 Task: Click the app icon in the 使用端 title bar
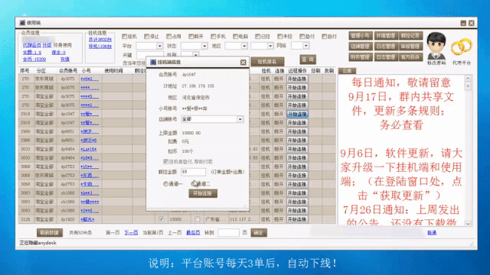click(x=22, y=23)
